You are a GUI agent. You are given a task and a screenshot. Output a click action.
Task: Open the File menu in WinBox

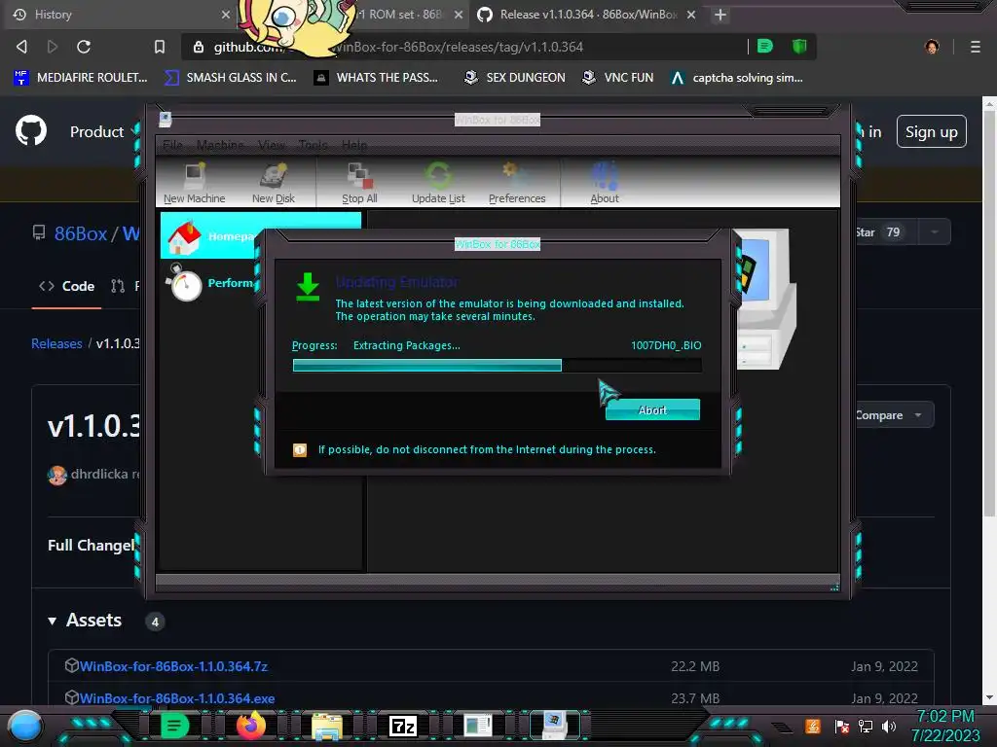172,145
